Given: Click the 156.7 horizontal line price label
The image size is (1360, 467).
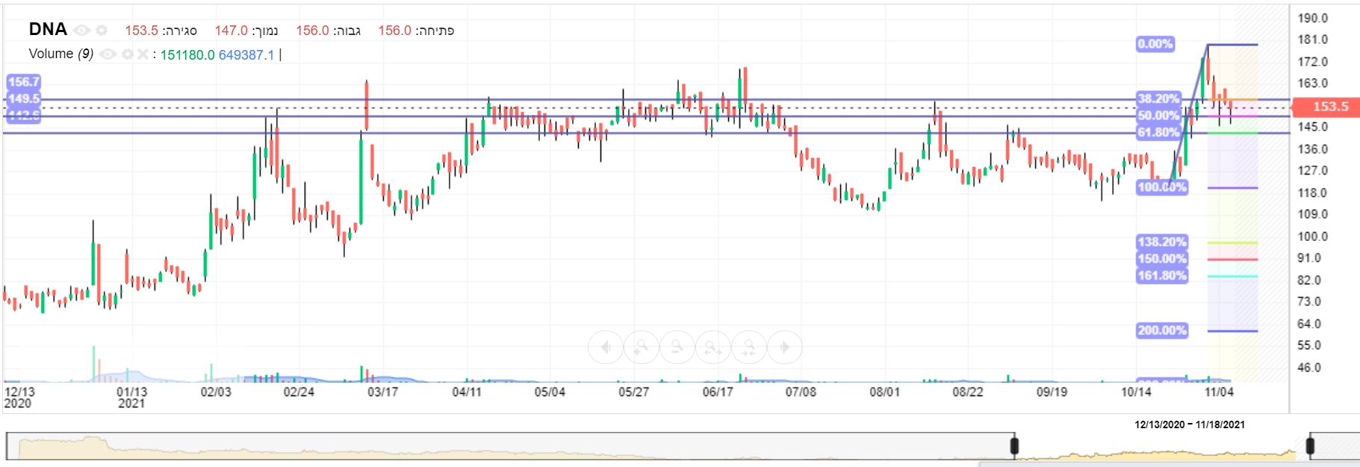Looking at the screenshot, I should tap(23, 82).
